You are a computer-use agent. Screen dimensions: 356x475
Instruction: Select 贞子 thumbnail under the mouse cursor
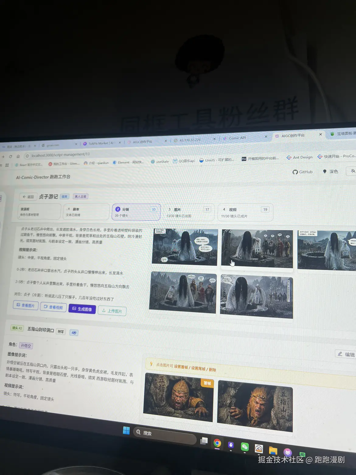257,249
